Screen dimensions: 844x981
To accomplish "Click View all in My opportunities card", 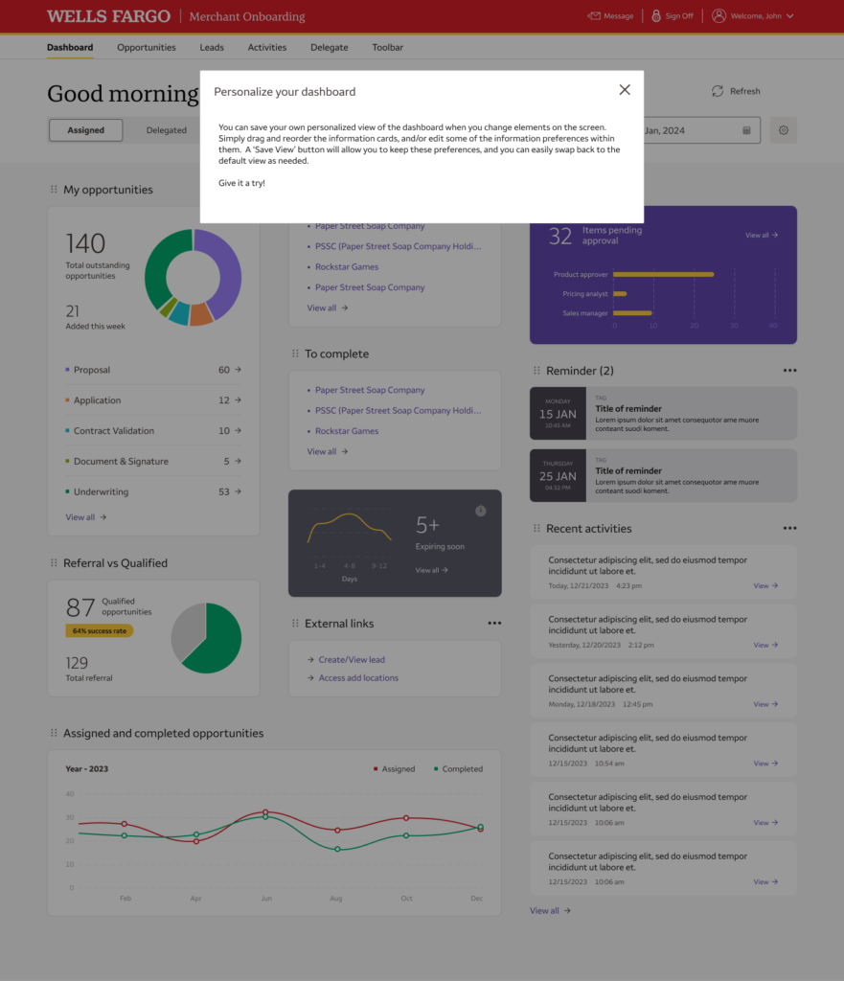I will [86, 517].
